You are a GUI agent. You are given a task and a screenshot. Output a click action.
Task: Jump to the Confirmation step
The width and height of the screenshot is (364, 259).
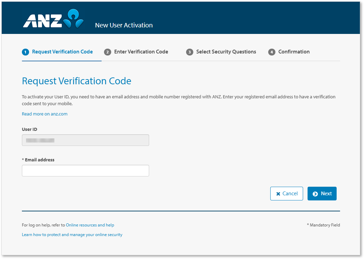[294, 52]
